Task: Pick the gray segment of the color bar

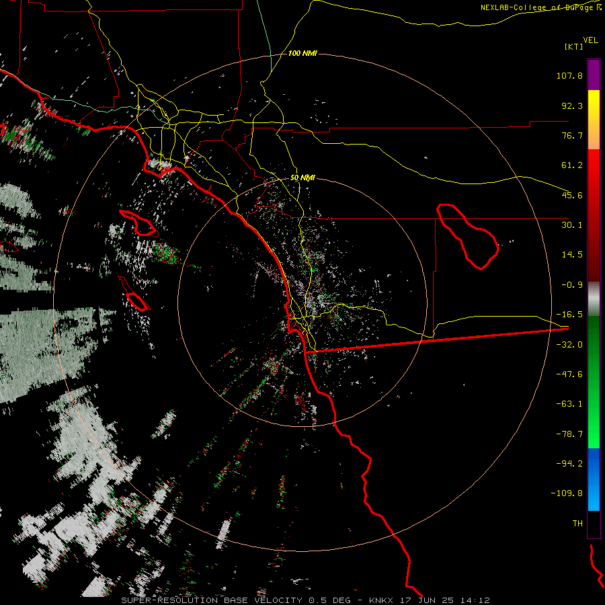Action: tap(594, 299)
